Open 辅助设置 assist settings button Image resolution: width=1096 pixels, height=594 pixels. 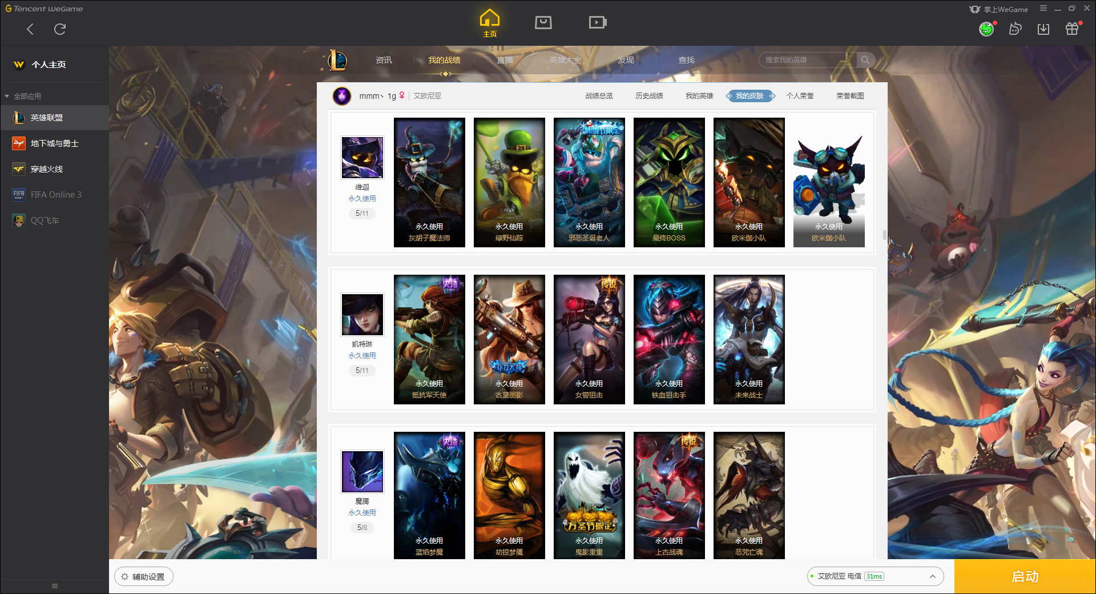[x=144, y=577]
